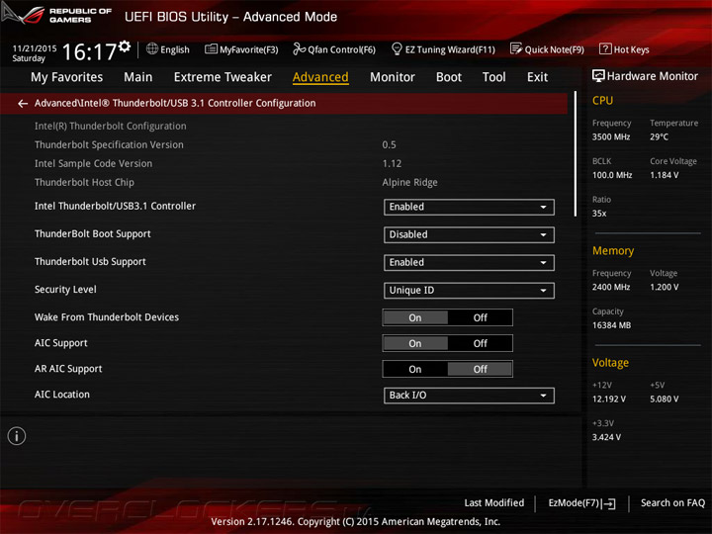
Task: Click the Hardware Monitor panel title
Action: (x=653, y=76)
